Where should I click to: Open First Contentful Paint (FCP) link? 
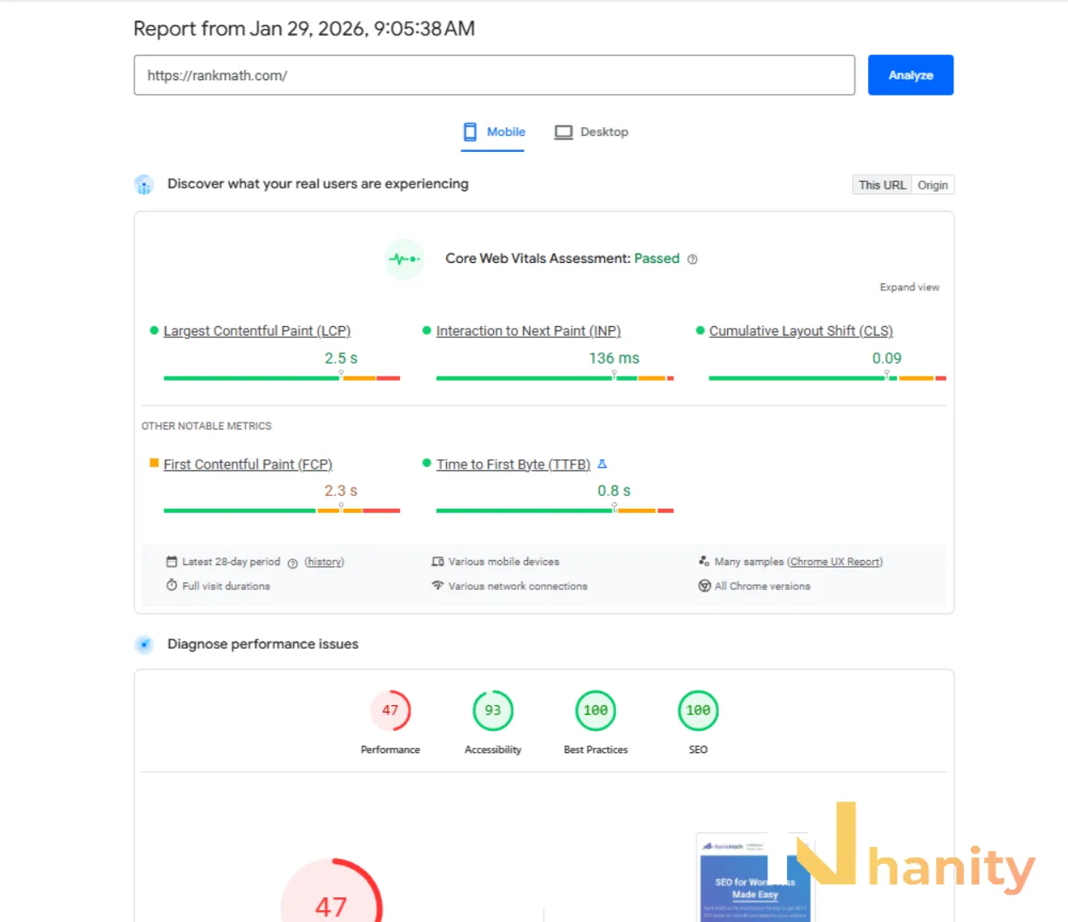click(248, 464)
